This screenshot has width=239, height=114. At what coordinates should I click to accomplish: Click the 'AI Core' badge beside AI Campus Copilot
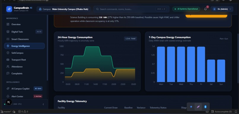pyautogui.click(x=38, y=88)
